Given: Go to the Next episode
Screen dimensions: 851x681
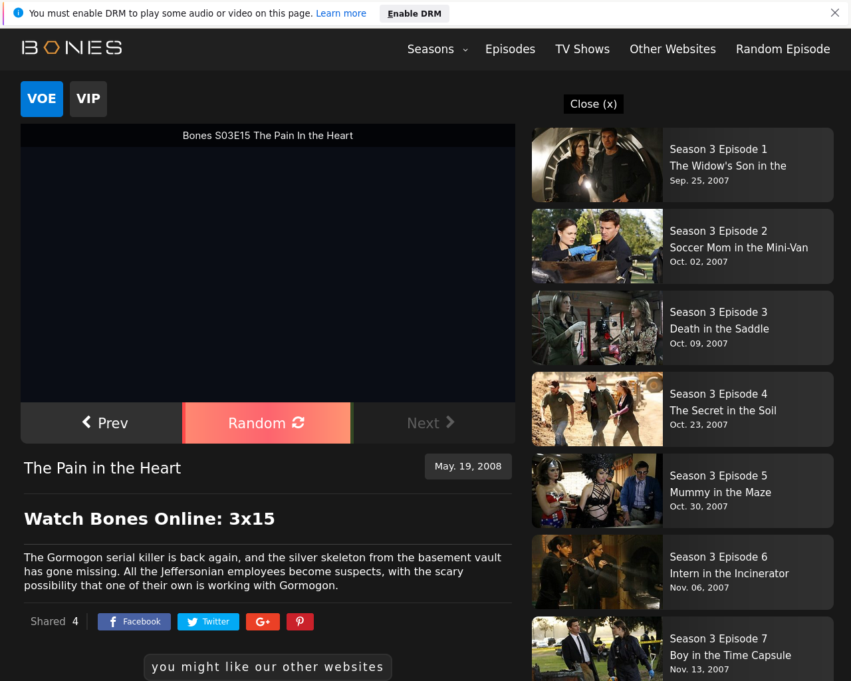Looking at the screenshot, I should pyautogui.click(x=434, y=423).
